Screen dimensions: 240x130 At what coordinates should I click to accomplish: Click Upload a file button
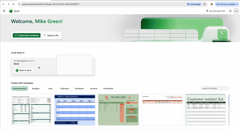click(51, 35)
